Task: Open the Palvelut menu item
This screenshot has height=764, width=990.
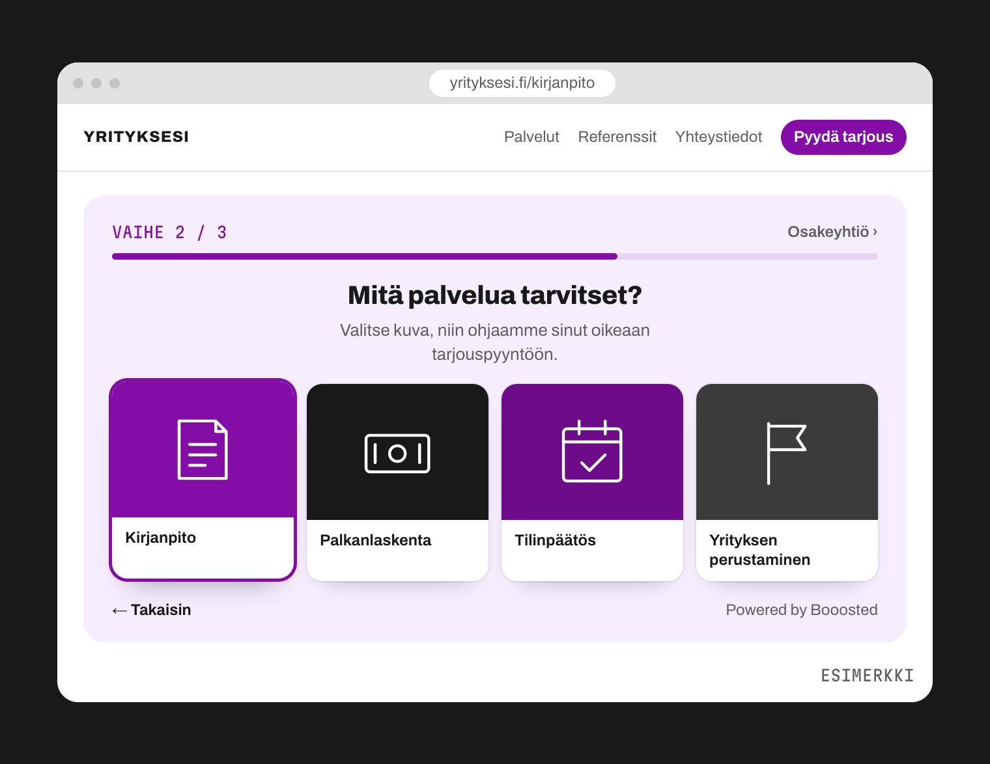Action: (x=531, y=137)
